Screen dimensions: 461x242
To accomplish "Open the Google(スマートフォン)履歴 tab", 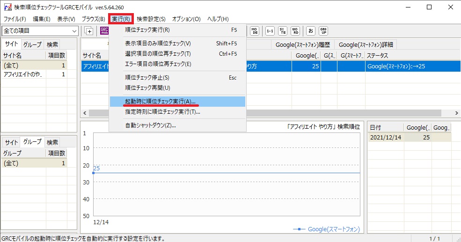I will pyautogui.click(x=303, y=44).
